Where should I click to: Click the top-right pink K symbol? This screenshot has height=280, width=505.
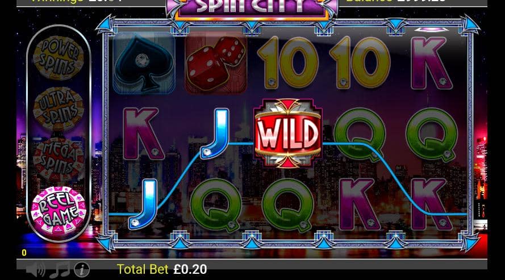[x=432, y=63]
